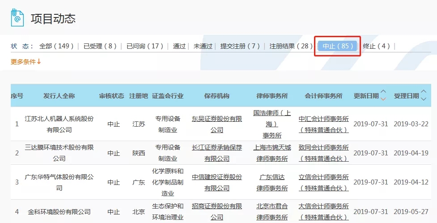
Task: Open 北京市君合律师事务所 link
Action: [x=272, y=211]
